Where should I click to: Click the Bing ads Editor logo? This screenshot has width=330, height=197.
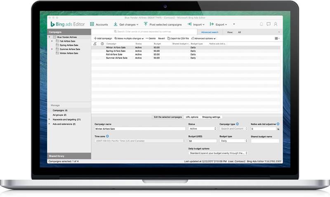[x=68, y=24]
